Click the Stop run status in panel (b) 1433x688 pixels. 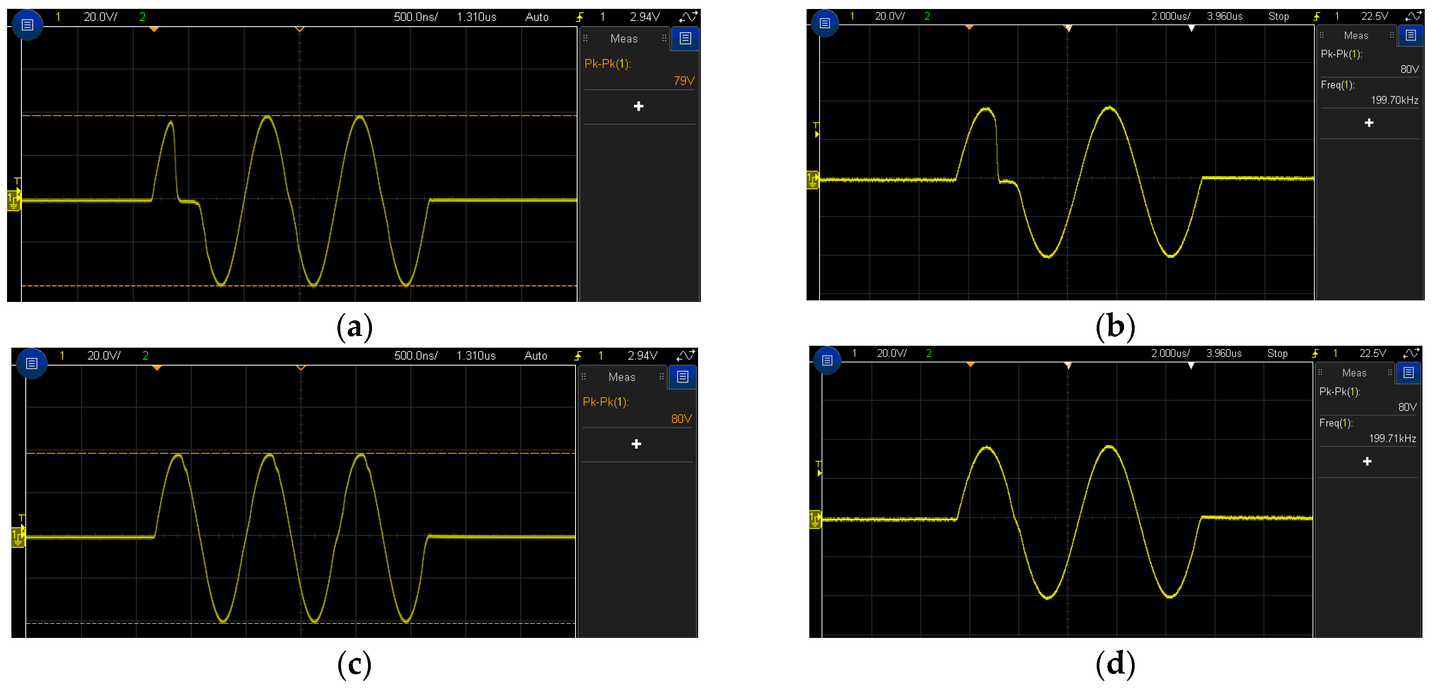click(1278, 16)
